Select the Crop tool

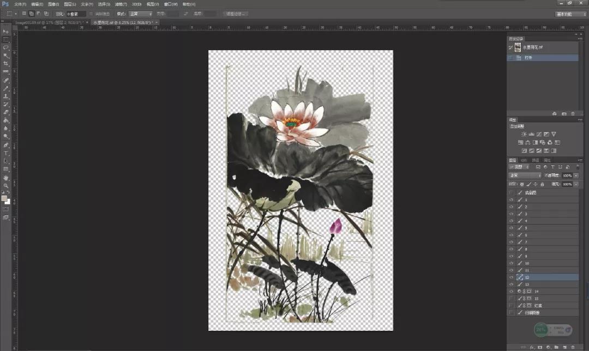(x=6, y=64)
